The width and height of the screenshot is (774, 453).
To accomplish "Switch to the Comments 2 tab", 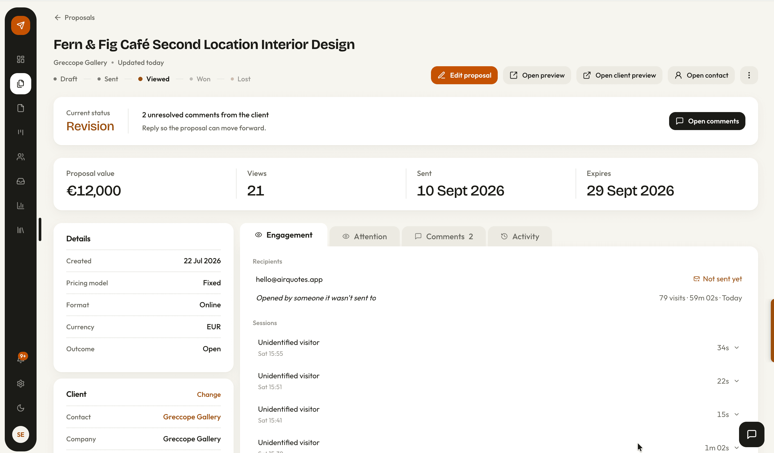I will [x=443, y=237].
